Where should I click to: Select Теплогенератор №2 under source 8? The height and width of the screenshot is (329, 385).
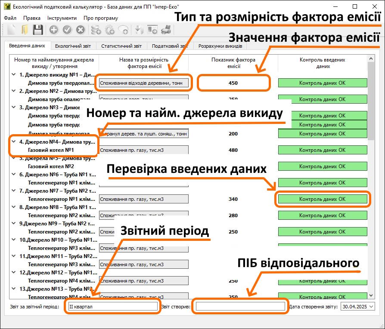(x=62, y=215)
